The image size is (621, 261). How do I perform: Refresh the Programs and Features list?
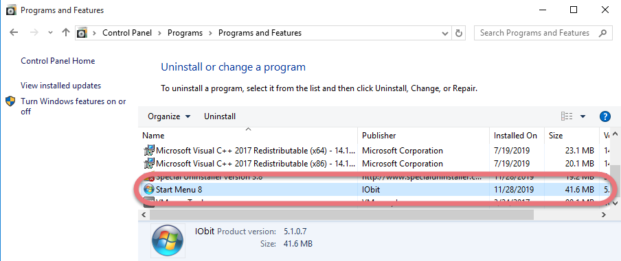pyautogui.click(x=459, y=33)
